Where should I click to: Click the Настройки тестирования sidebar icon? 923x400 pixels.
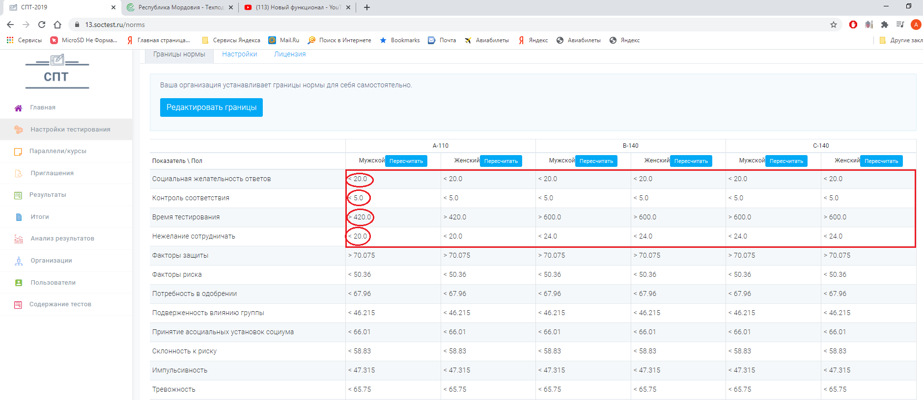click(19, 130)
